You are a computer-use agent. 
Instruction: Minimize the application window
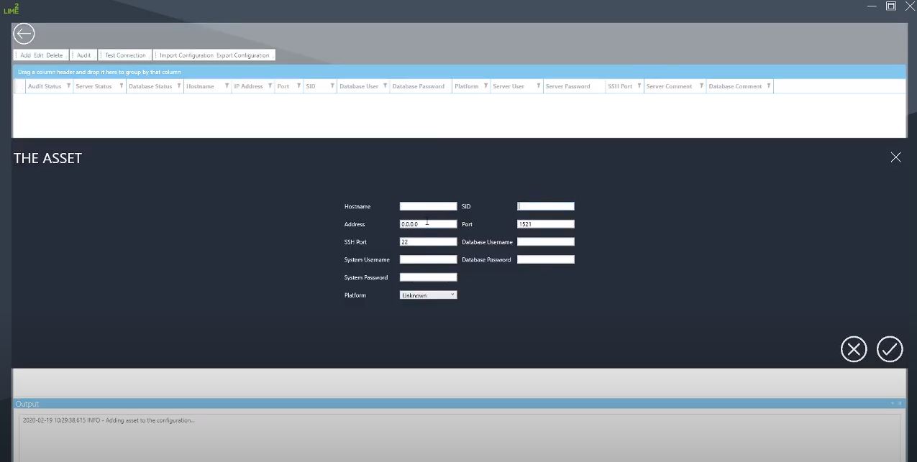point(872,6)
